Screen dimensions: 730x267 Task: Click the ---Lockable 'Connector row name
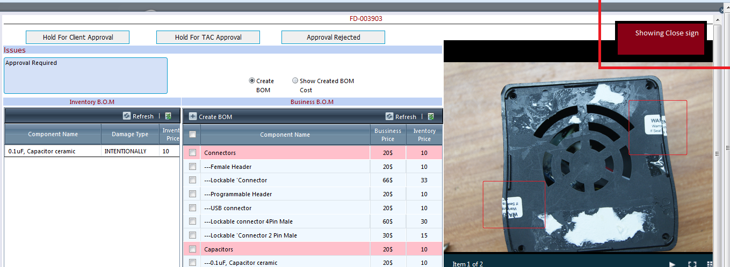(235, 180)
